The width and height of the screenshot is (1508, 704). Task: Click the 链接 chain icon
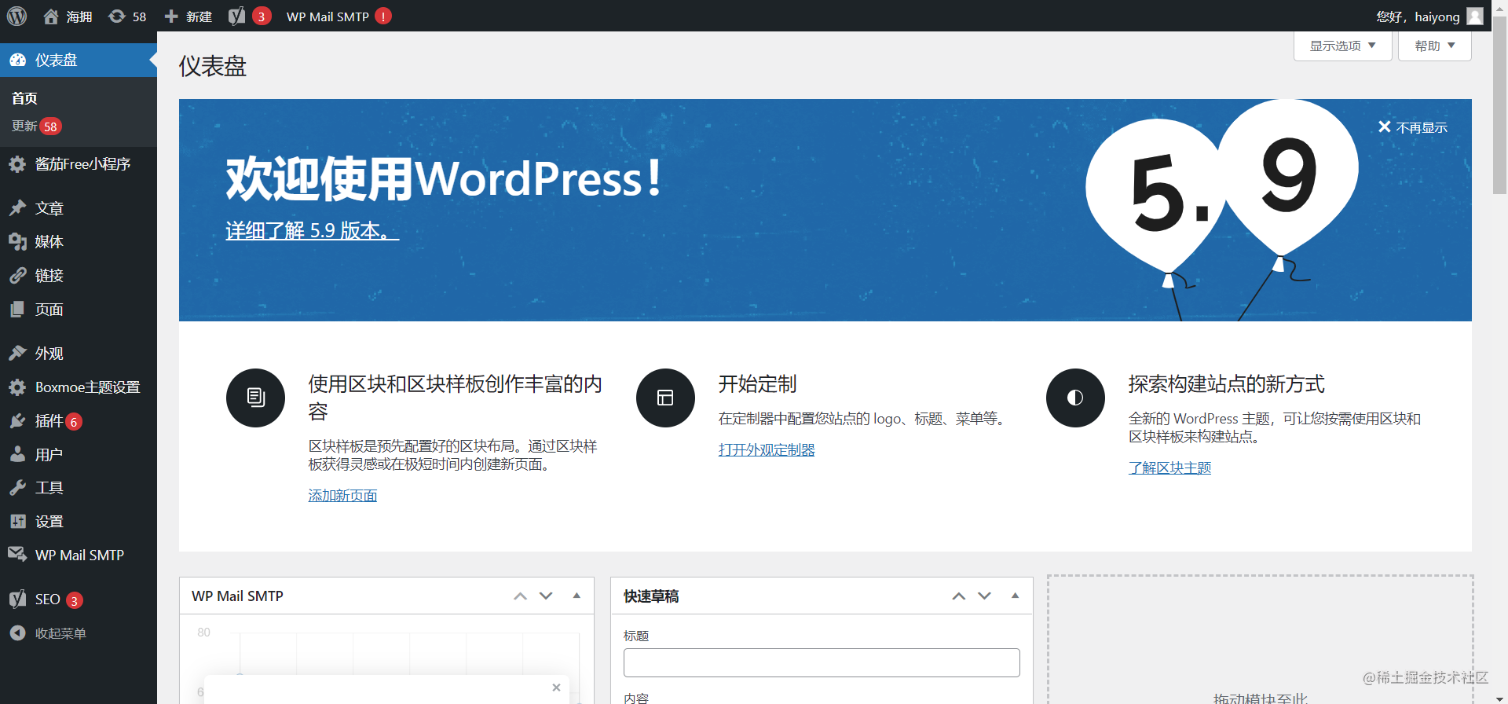17,276
